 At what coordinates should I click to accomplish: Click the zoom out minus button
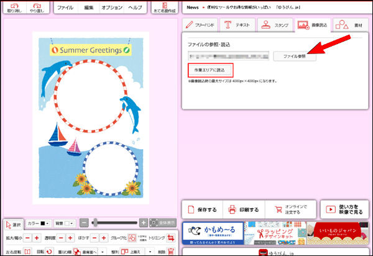pos(84,223)
